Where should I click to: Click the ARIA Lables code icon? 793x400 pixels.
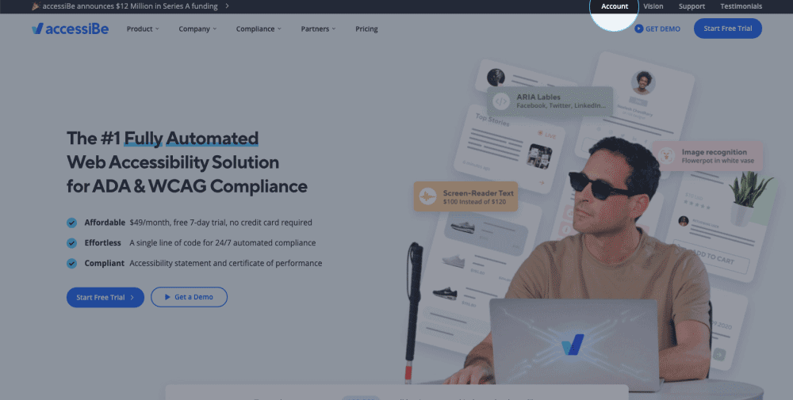tap(500, 101)
